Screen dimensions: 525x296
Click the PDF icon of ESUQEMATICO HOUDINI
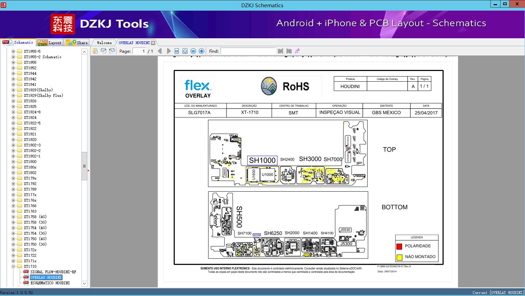pos(26,283)
